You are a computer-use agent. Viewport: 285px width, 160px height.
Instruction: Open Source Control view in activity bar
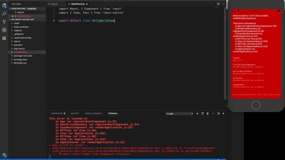[x=4, y=22]
